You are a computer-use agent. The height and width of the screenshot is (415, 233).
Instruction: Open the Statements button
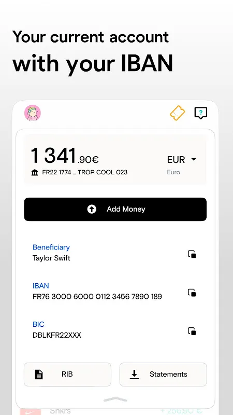163,374
